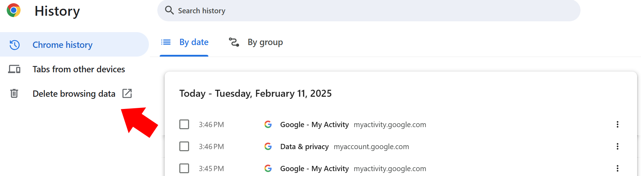
Task: Click the 3:45 PM timestamp
Action: (211, 169)
